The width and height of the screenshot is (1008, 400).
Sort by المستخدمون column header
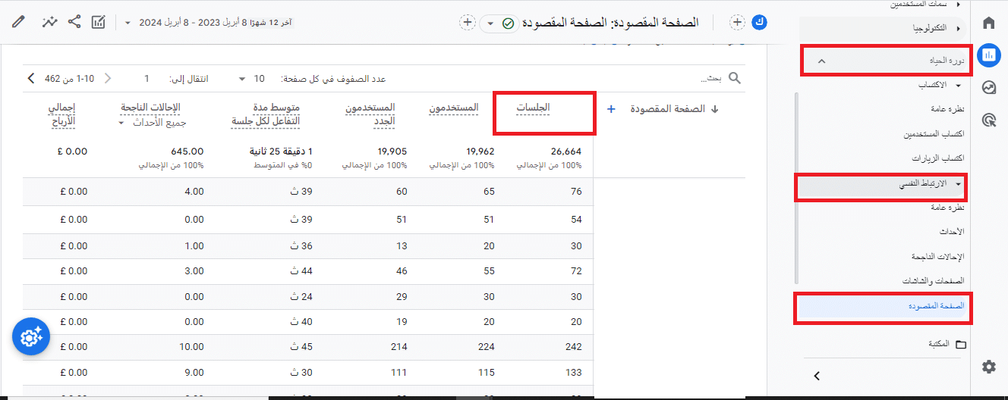pyautogui.click(x=455, y=108)
